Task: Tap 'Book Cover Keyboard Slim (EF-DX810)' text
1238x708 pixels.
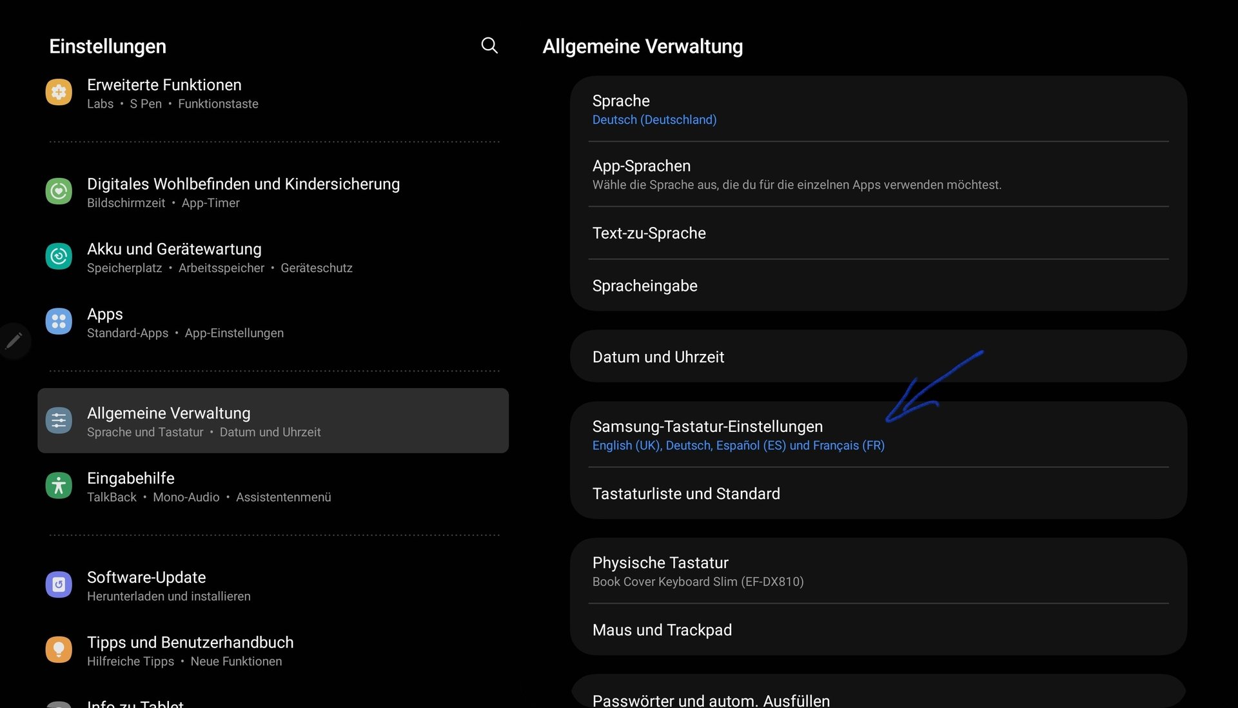Action: click(x=698, y=582)
